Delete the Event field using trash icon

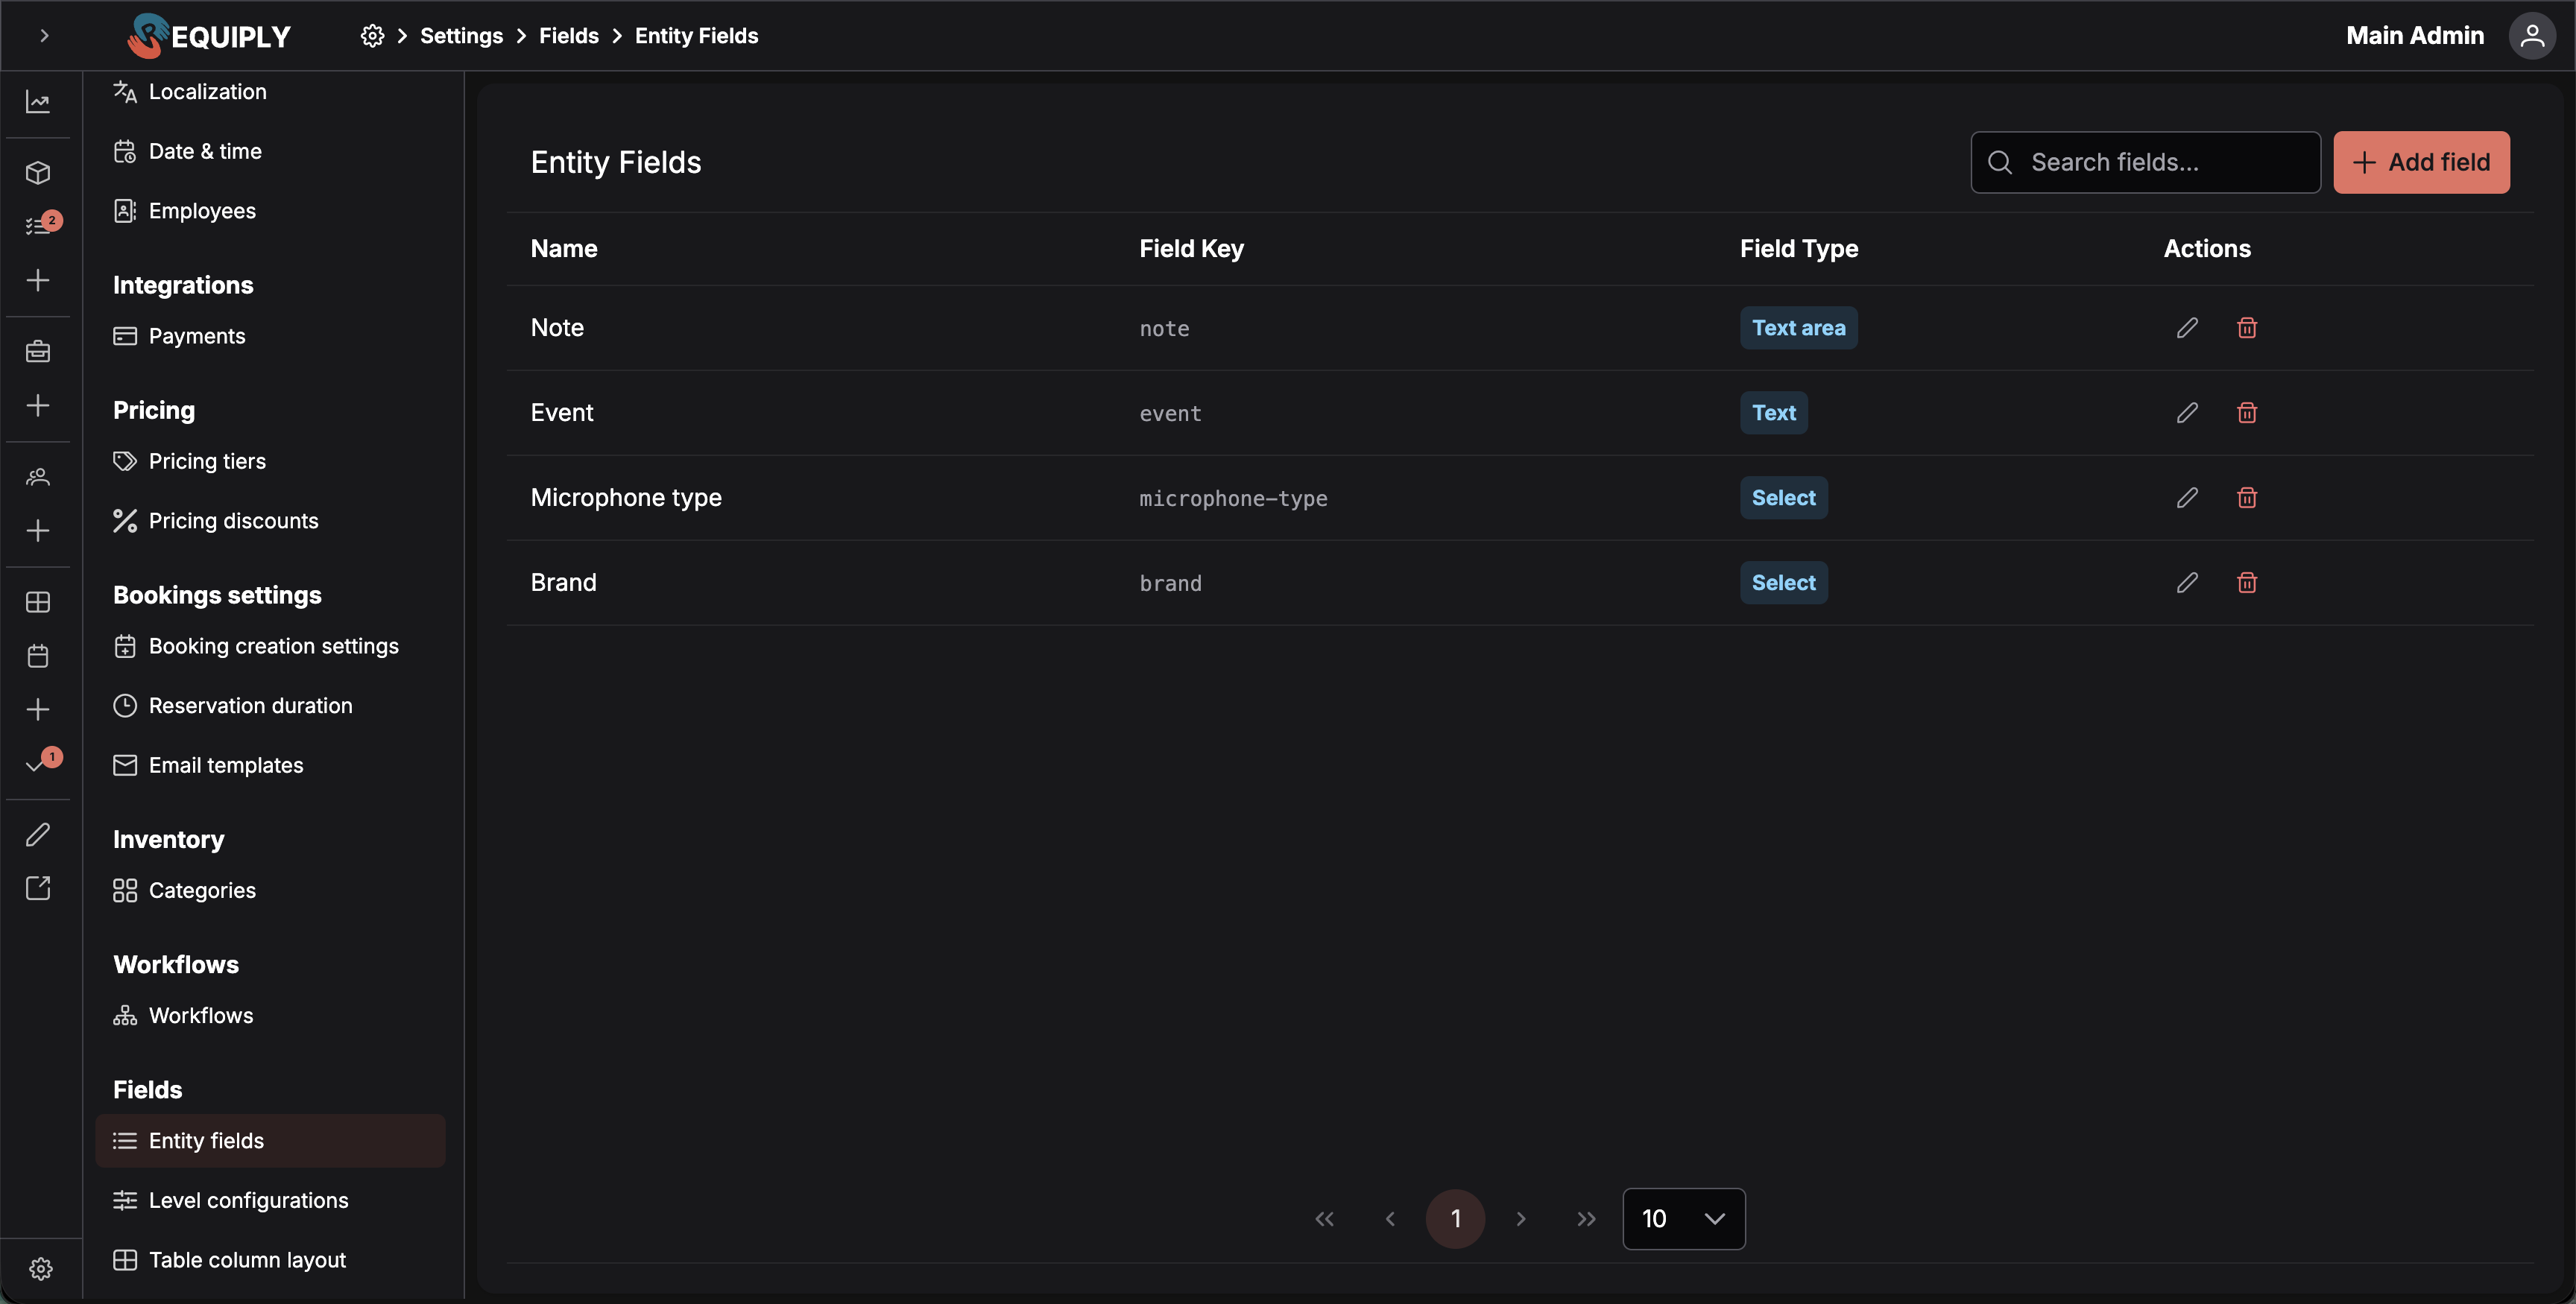[x=2247, y=413]
